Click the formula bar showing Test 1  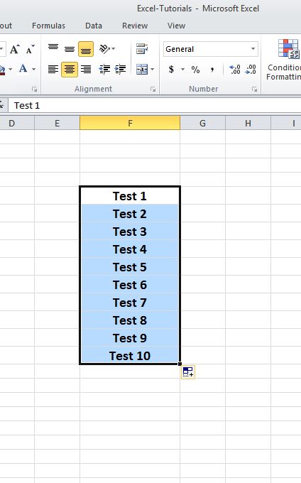(154, 106)
